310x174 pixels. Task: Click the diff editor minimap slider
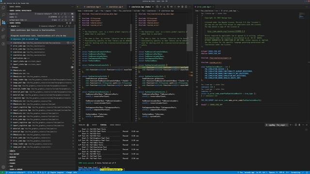(189, 38)
